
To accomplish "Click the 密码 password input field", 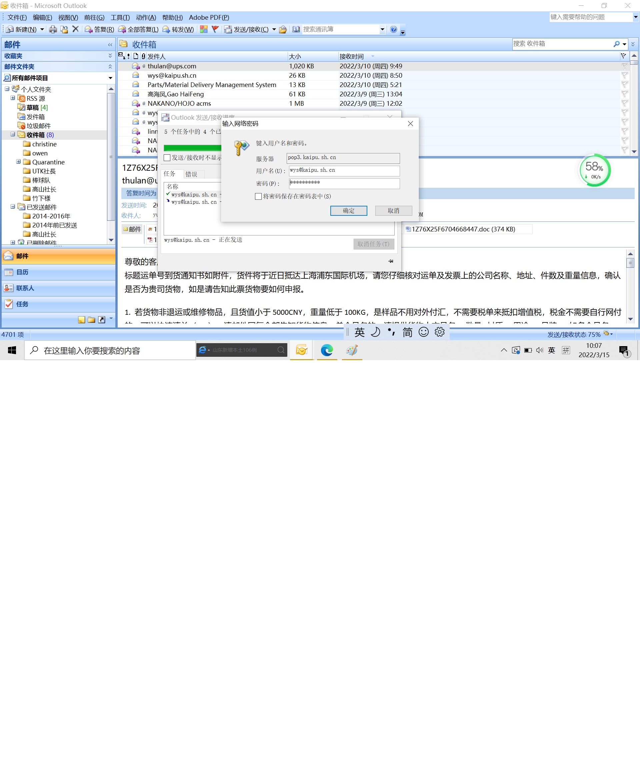I will pyautogui.click(x=344, y=183).
